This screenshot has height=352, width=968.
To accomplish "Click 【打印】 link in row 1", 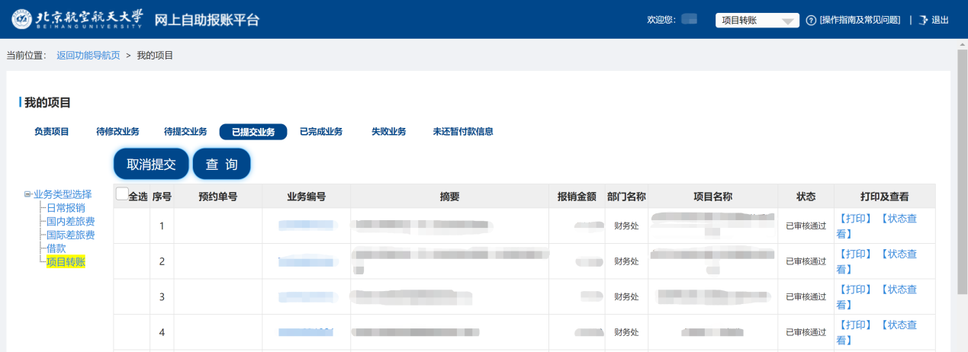I will (x=854, y=219).
